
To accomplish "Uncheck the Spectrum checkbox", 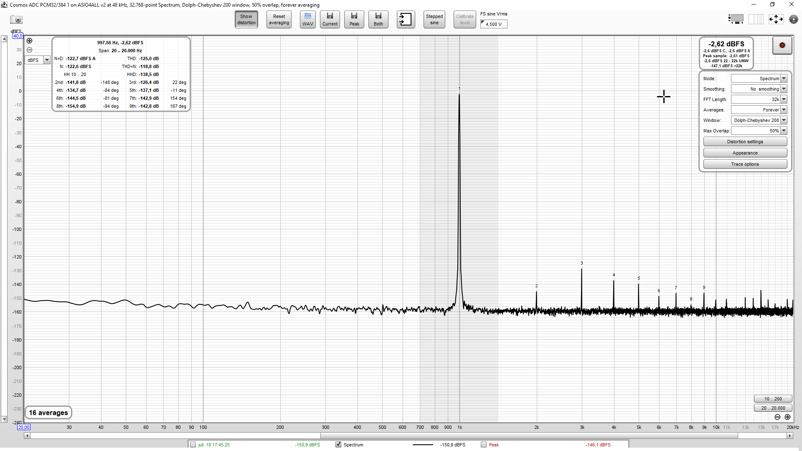I will point(338,444).
